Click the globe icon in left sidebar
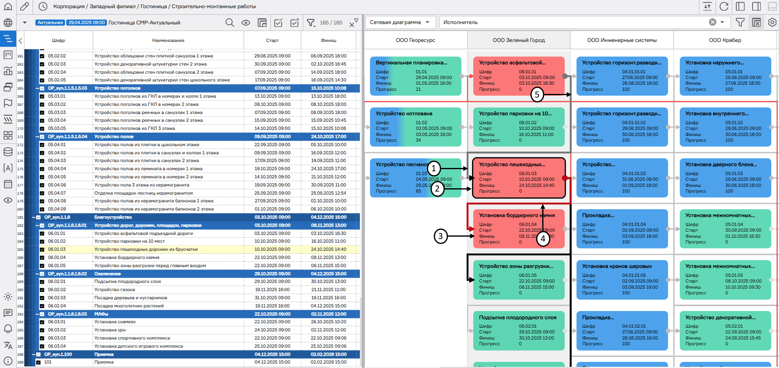This screenshot has height=368, width=779. pos(8,23)
